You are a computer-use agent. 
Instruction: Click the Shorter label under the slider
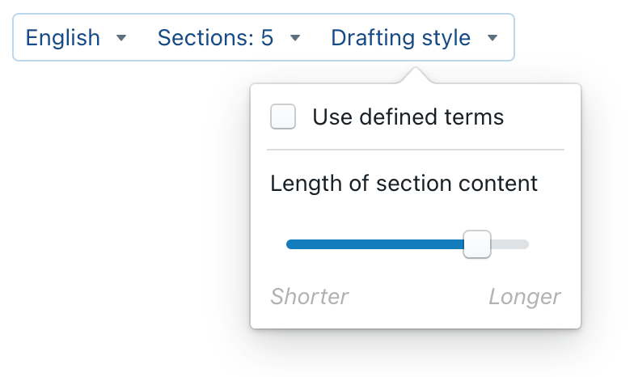coord(310,296)
